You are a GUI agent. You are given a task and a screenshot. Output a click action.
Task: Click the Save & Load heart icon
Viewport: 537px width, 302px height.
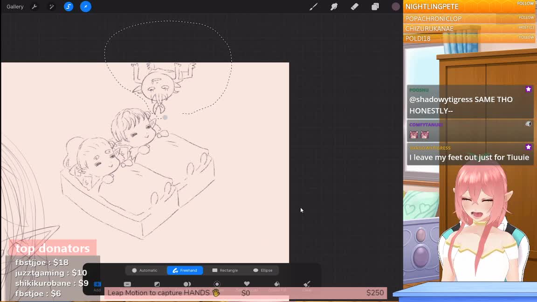click(247, 284)
